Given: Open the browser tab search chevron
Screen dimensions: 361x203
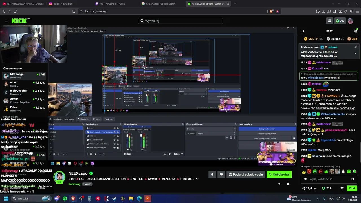Looking at the screenshot, I should coord(333,4).
